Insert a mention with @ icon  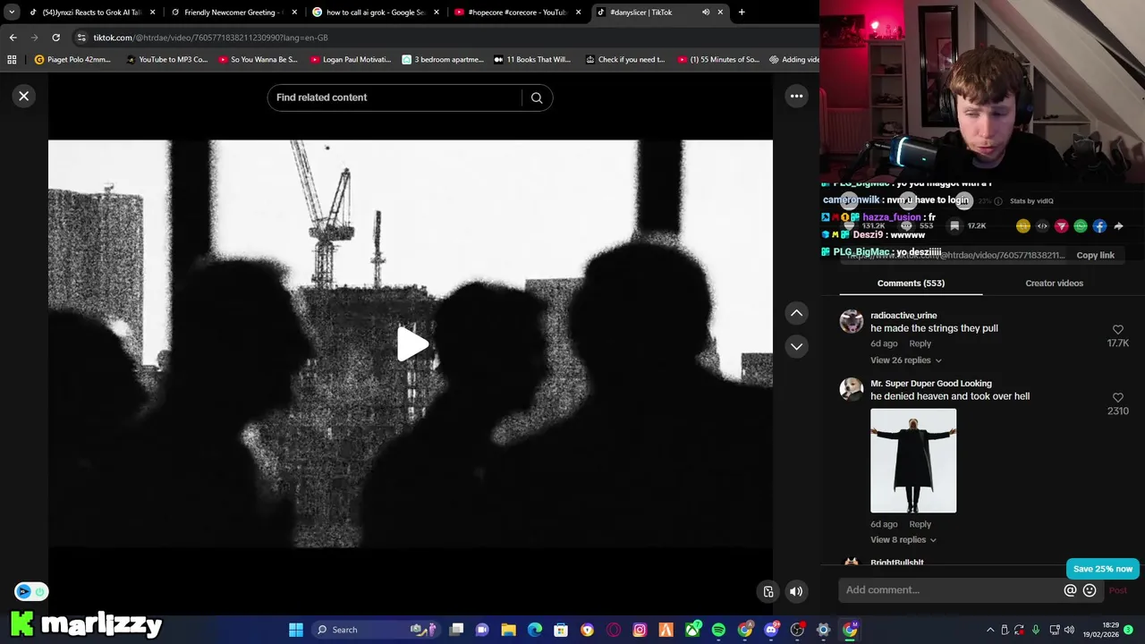coord(1070,590)
